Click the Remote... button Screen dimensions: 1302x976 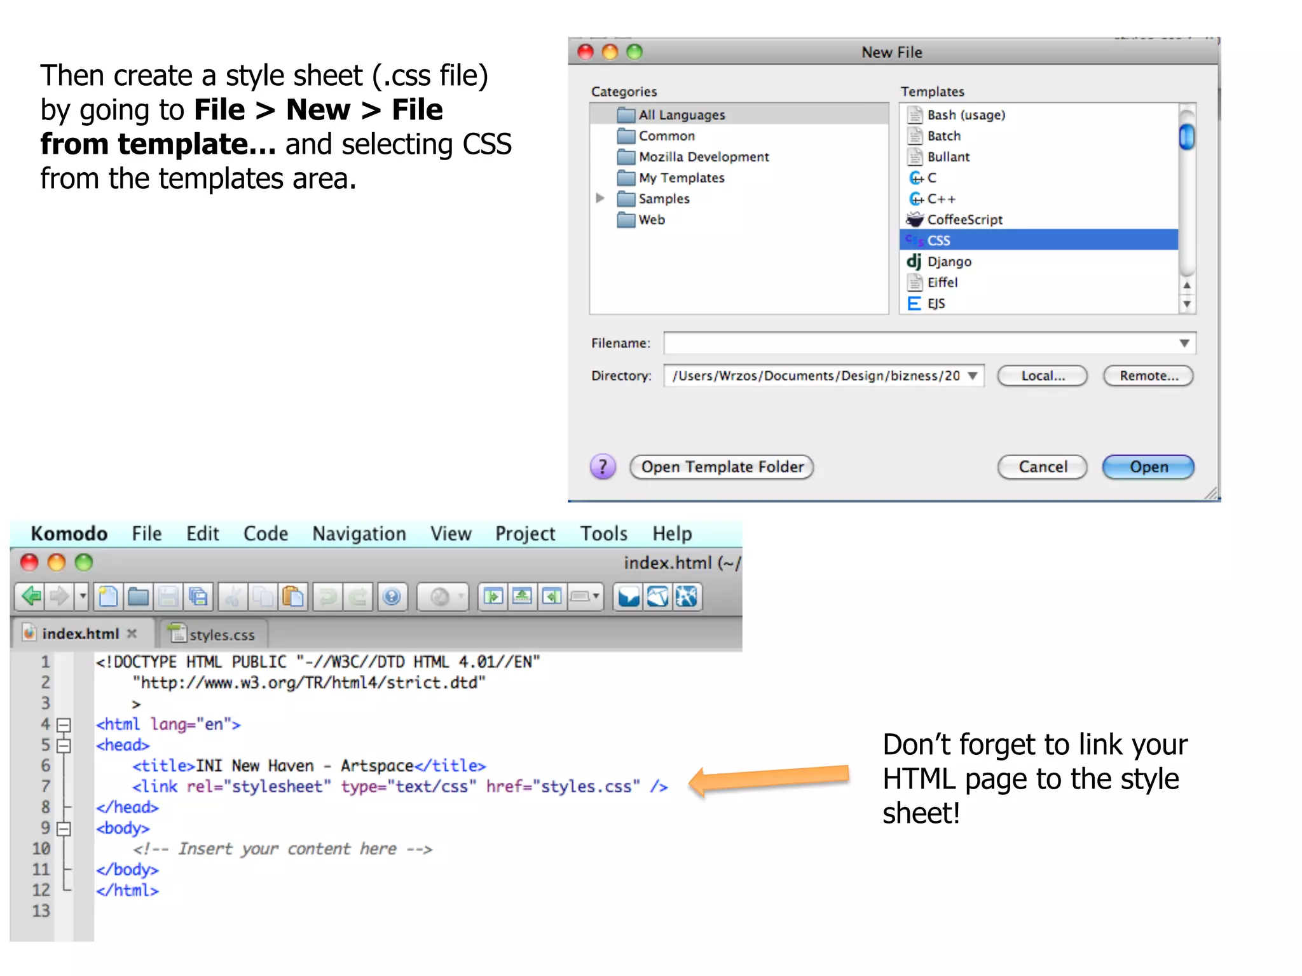point(1149,376)
